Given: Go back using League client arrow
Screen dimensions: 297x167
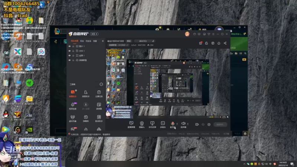Looking at the screenshot, I should 55,42.
